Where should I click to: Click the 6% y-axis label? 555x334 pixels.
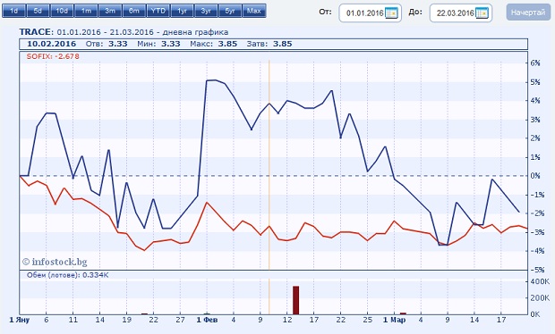[535, 63]
